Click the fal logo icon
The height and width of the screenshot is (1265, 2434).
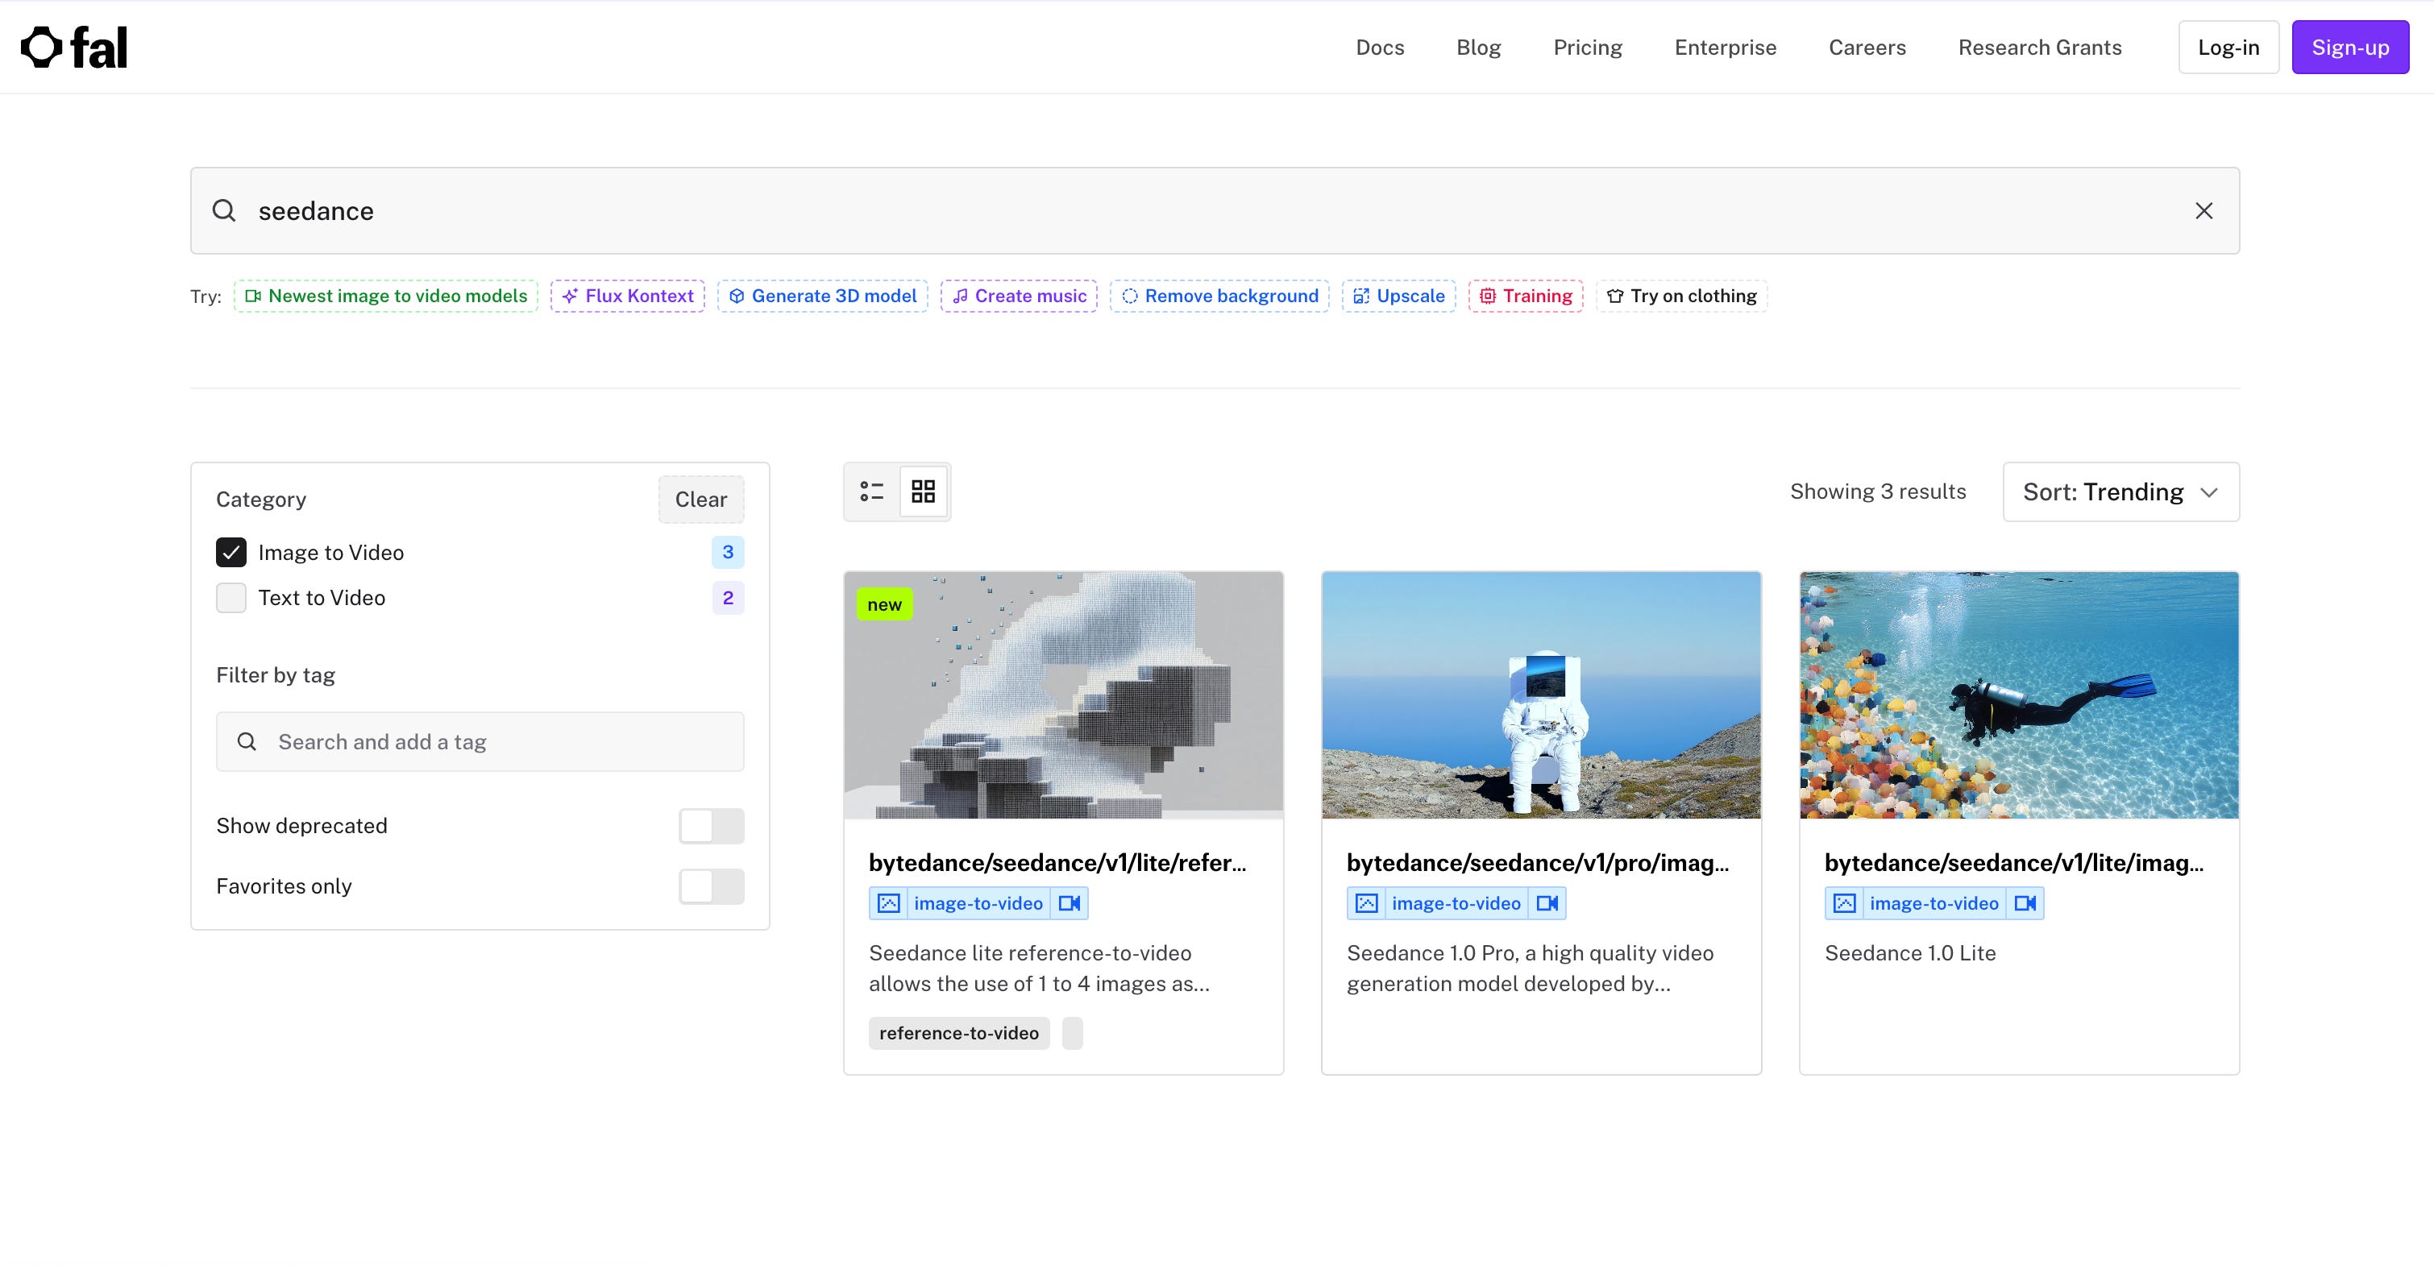pos(42,48)
